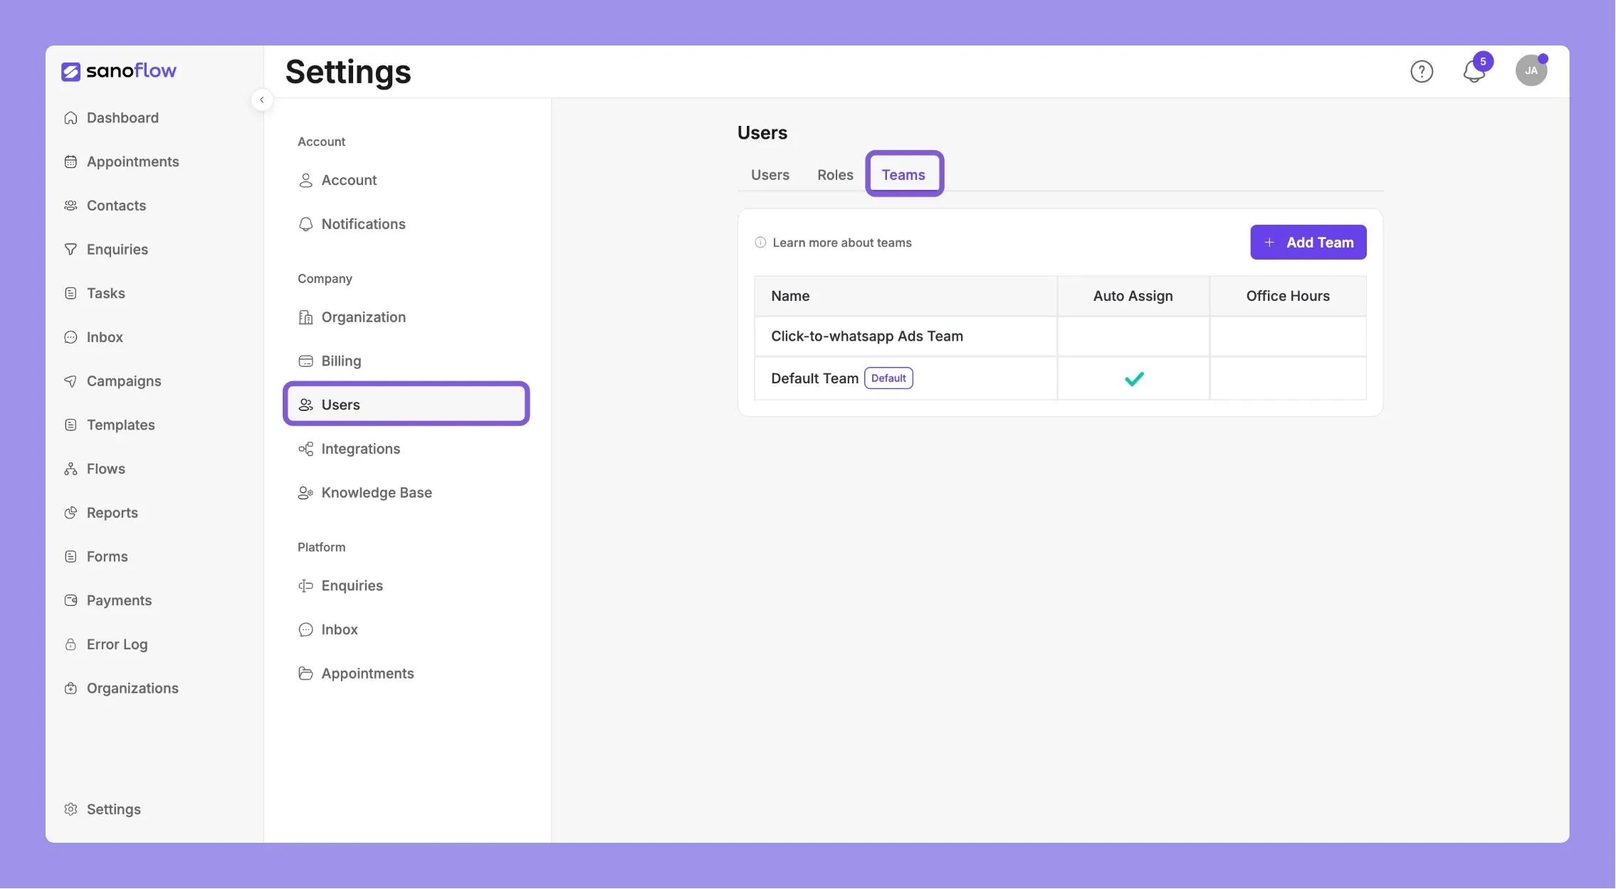Open Organization settings
1616x889 pixels.
coord(406,317)
